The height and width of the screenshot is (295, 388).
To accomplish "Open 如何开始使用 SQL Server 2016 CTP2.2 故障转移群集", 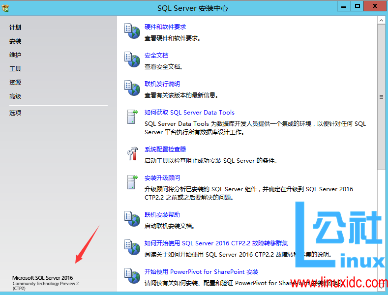I will 216,243.
